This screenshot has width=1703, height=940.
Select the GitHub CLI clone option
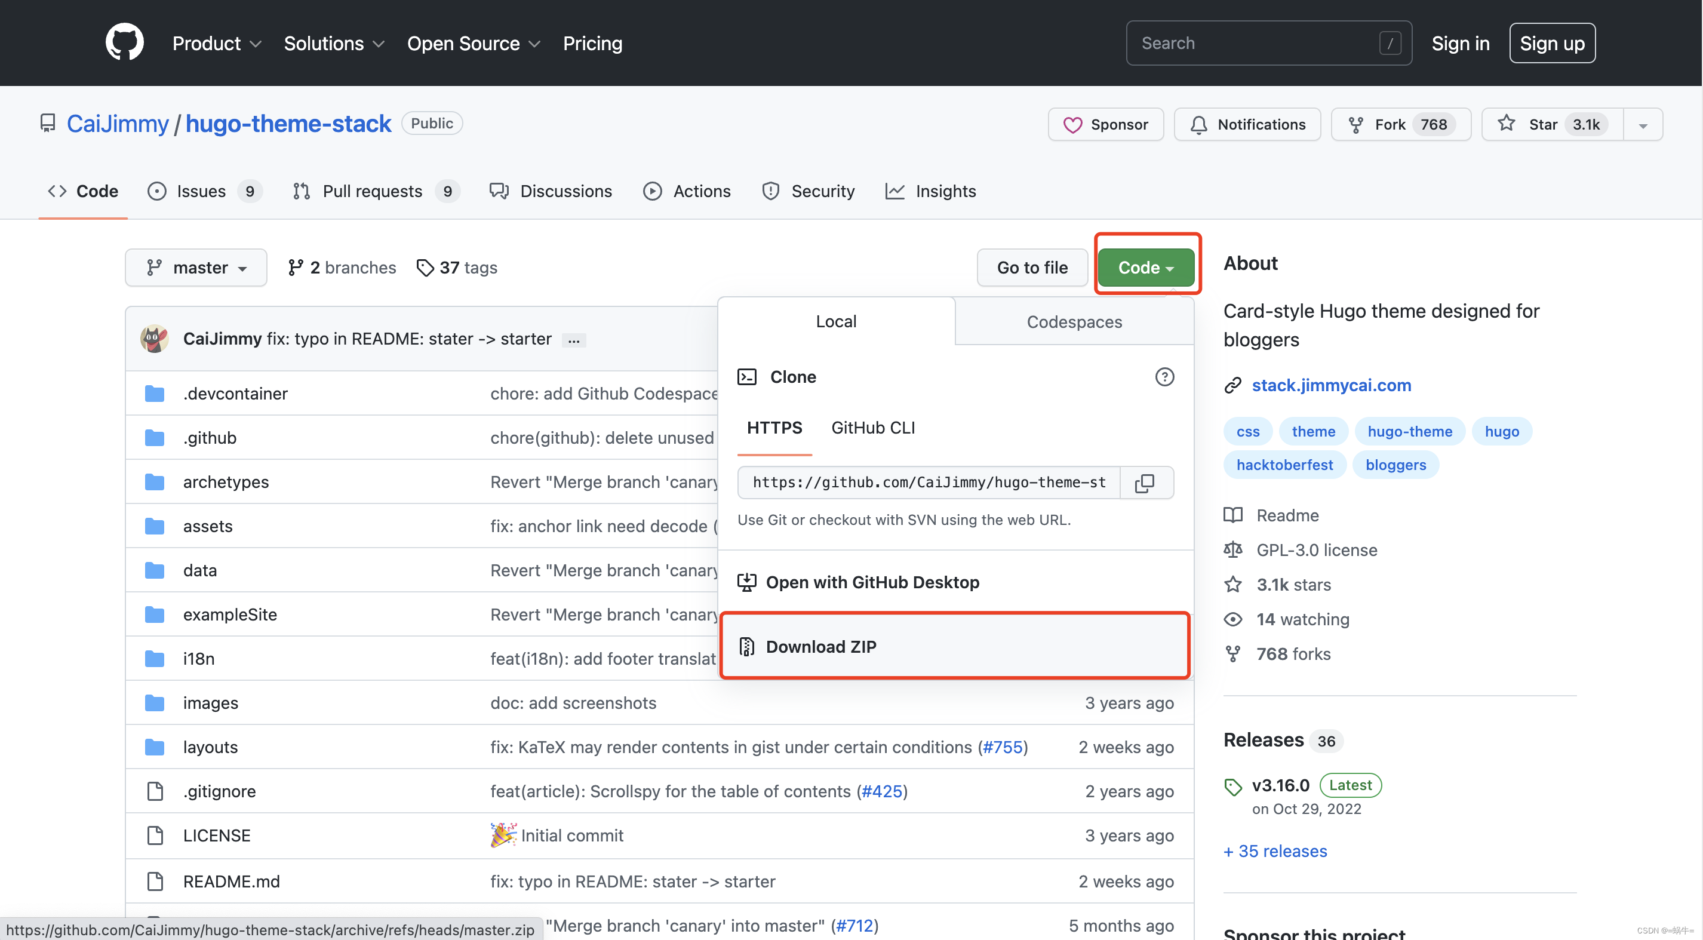pos(872,428)
